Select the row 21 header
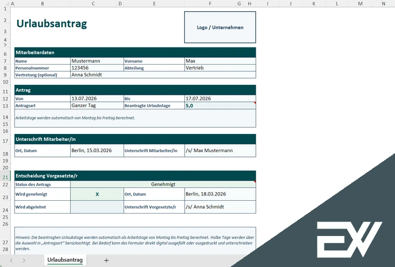The width and height of the screenshot is (395, 267). [x=5, y=177]
